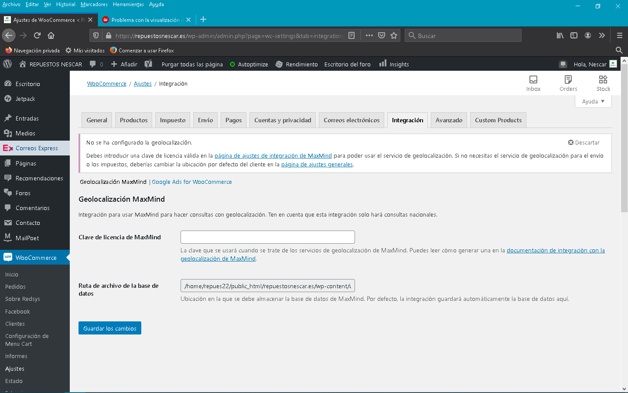Viewport: 628px width, 393px height.
Task: Bookmark this page with star icon
Action: point(394,35)
